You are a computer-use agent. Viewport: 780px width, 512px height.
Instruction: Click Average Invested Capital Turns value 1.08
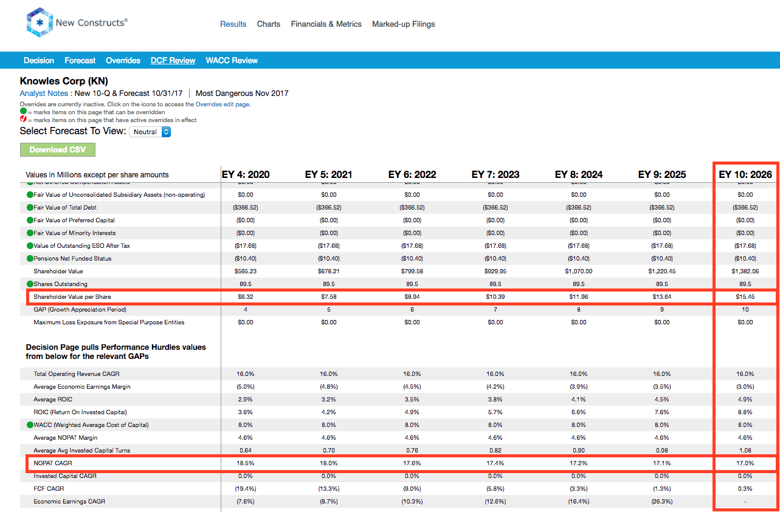(745, 451)
